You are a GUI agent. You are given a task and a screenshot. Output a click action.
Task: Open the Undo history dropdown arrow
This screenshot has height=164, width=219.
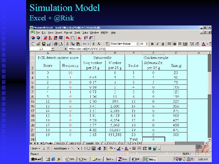pos(89,44)
